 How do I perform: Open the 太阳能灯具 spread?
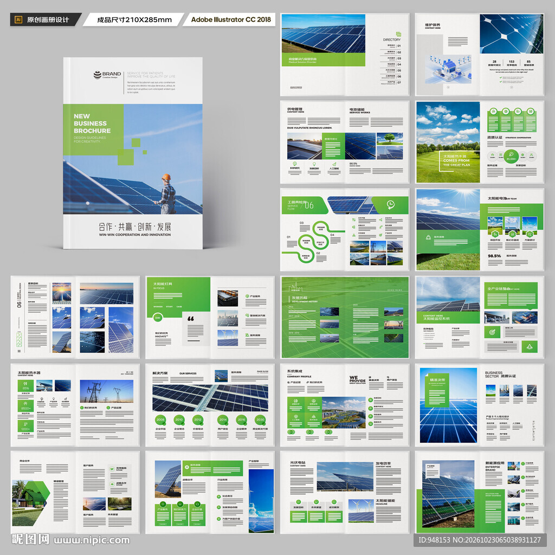click(210, 317)
